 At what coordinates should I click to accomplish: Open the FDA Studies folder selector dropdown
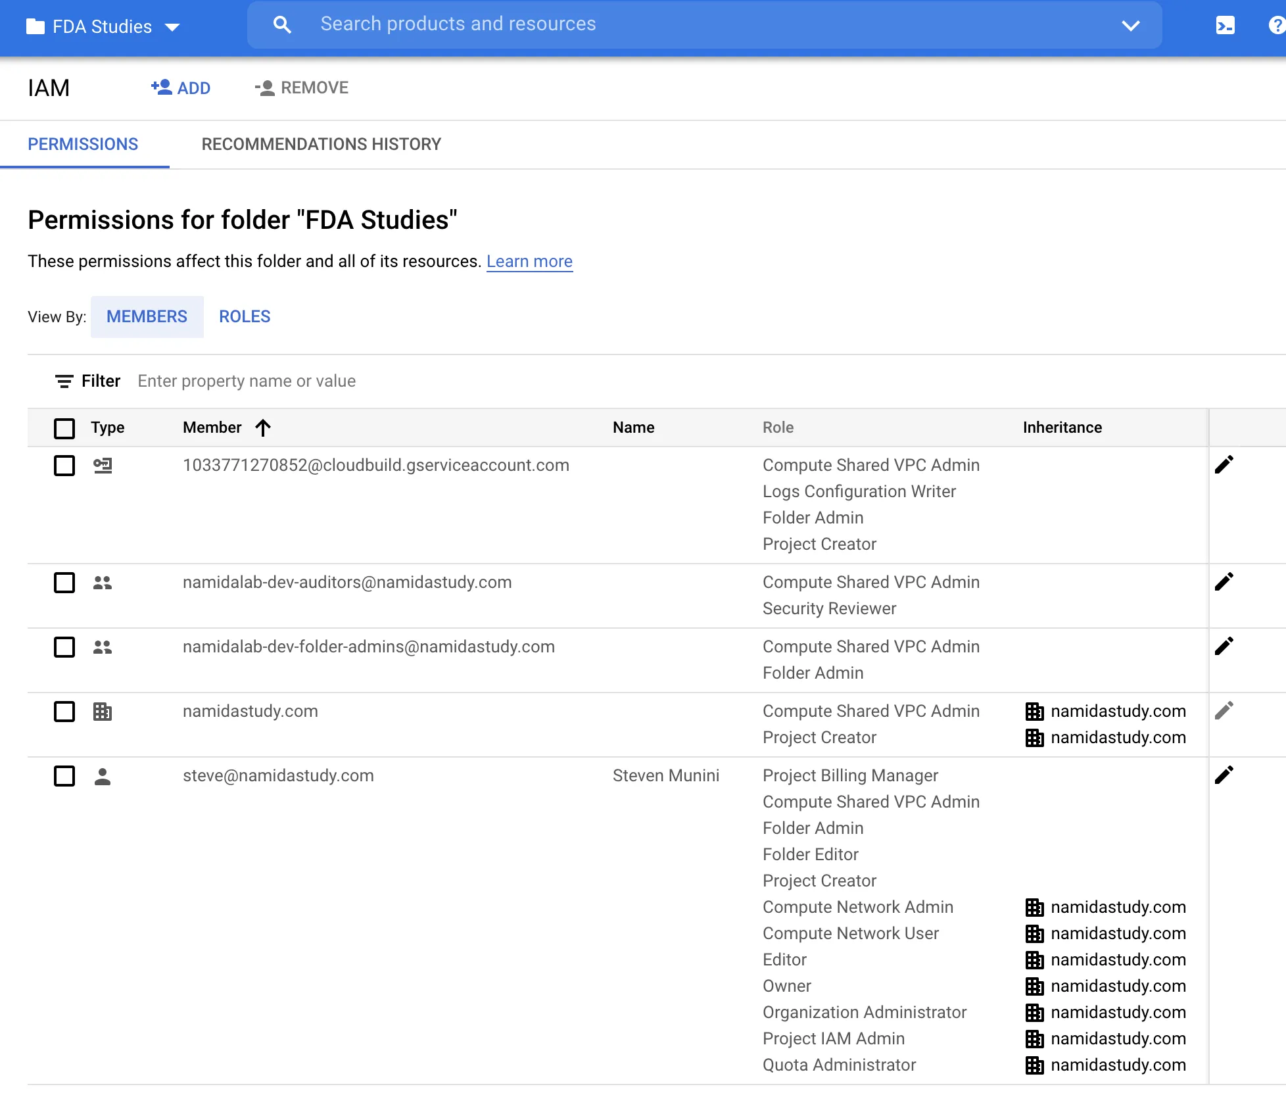click(x=103, y=27)
